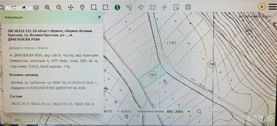The image size is (277, 126).
Task: Open the folded map icon
Action: pos(153,7)
